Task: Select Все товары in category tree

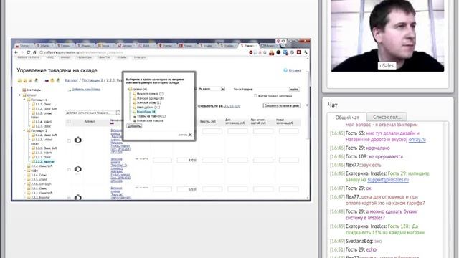Action: [x=34, y=90]
